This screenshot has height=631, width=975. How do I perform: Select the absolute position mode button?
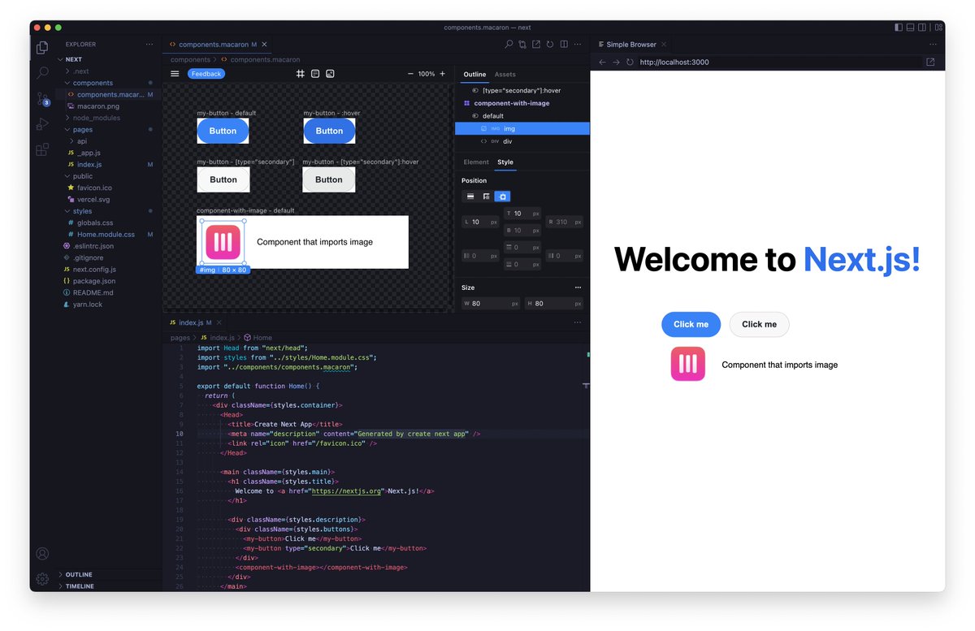502,197
